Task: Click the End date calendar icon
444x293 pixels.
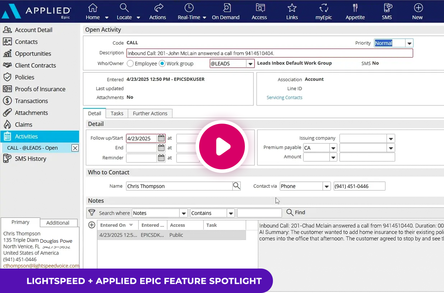Action: pyautogui.click(x=161, y=148)
